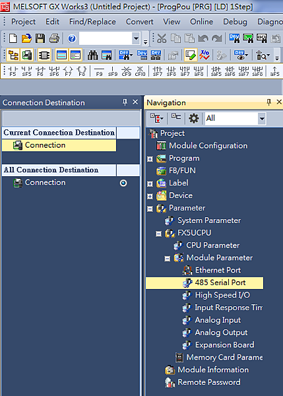Select the Connection radio button in All Connection Destination
Image resolution: width=283 pixels, height=396 pixels.
coord(123,183)
